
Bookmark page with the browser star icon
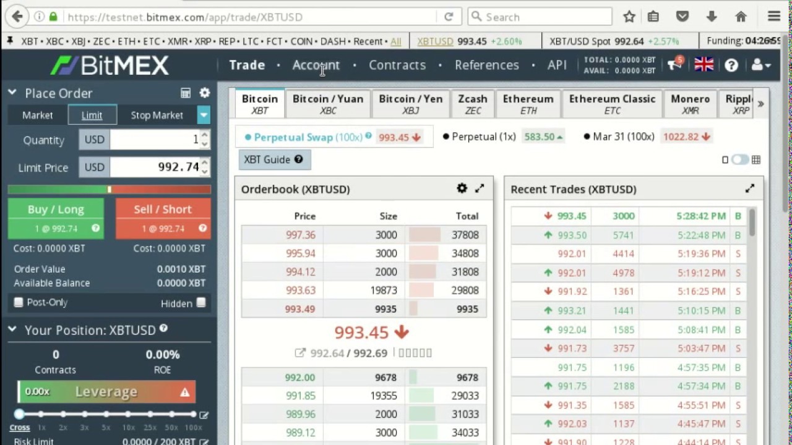tap(629, 17)
